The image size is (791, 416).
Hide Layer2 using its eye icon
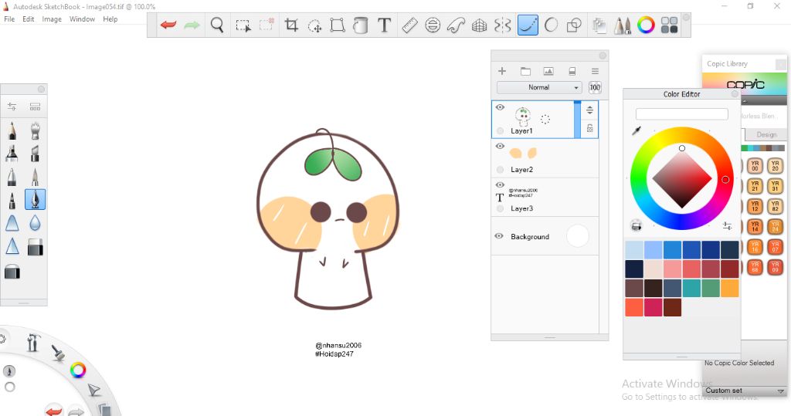tap(500, 146)
